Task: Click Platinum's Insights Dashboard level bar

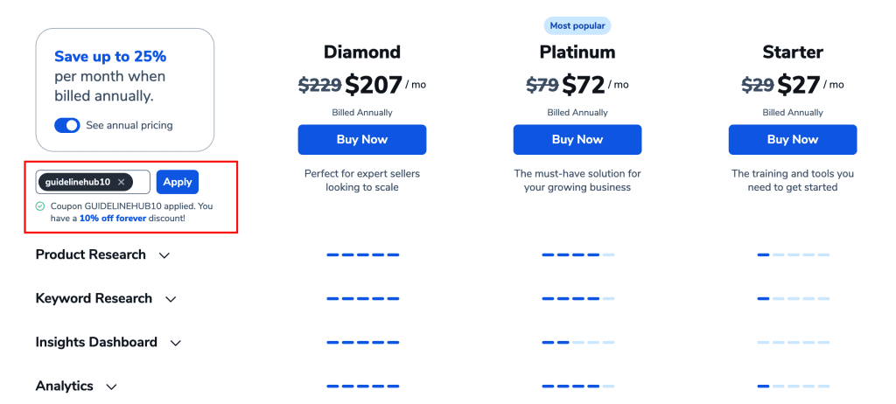Action: click(577, 342)
